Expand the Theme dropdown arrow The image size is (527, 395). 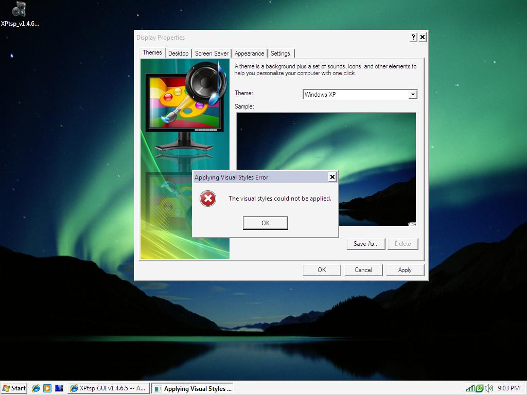(x=413, y=95)
